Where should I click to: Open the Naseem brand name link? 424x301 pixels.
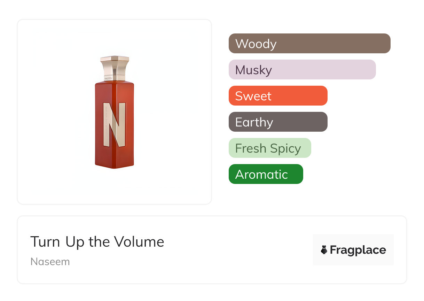pos(50,262)
